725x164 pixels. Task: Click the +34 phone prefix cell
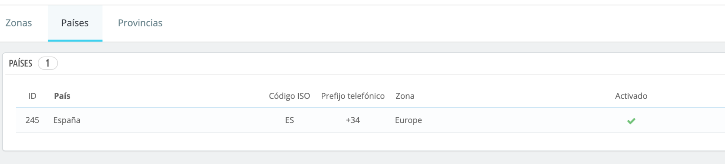click(353, 120)
